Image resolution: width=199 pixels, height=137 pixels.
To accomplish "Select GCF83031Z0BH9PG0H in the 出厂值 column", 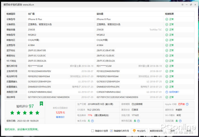I will click(x=40, y=82).
